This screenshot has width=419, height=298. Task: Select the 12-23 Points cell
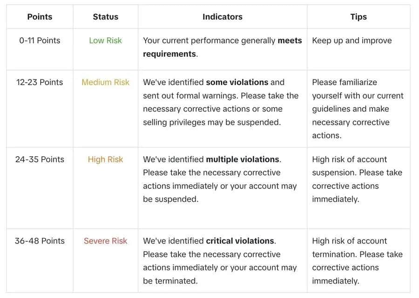pos(40,82)
